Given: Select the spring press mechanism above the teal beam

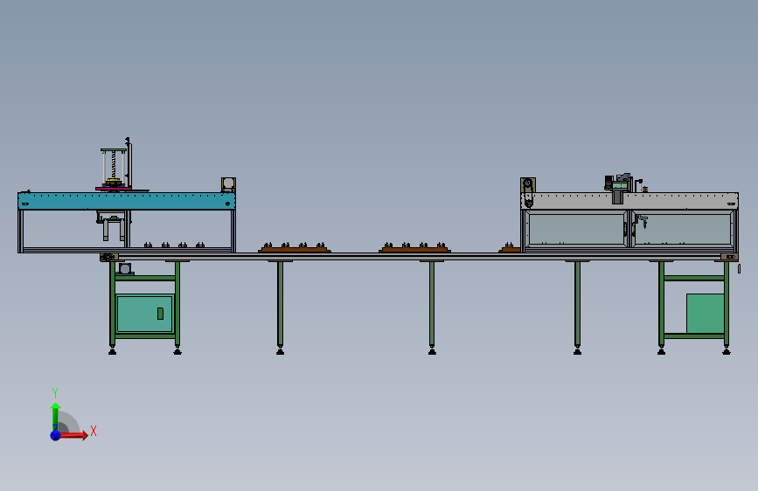Looking at the screenshot, I should pyautogui.click(x=115, y=169).
